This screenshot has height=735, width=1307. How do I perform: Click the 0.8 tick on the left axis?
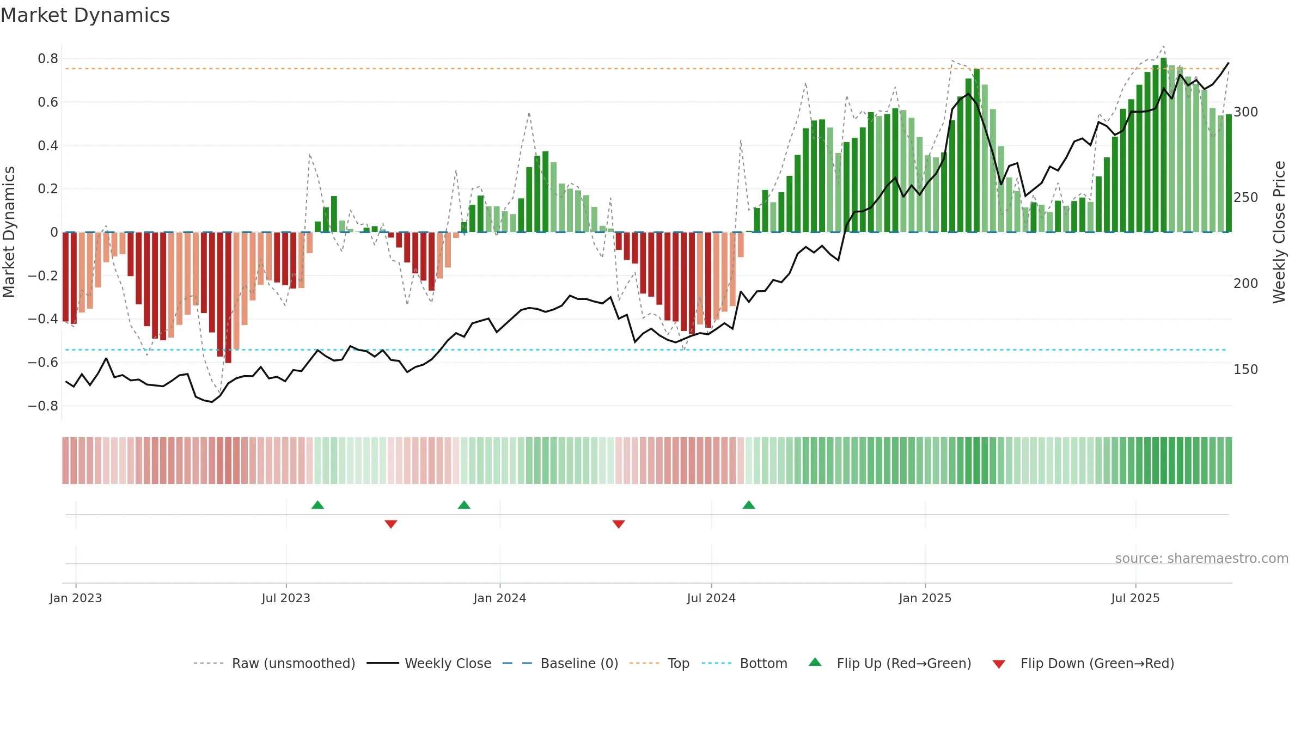48,58
